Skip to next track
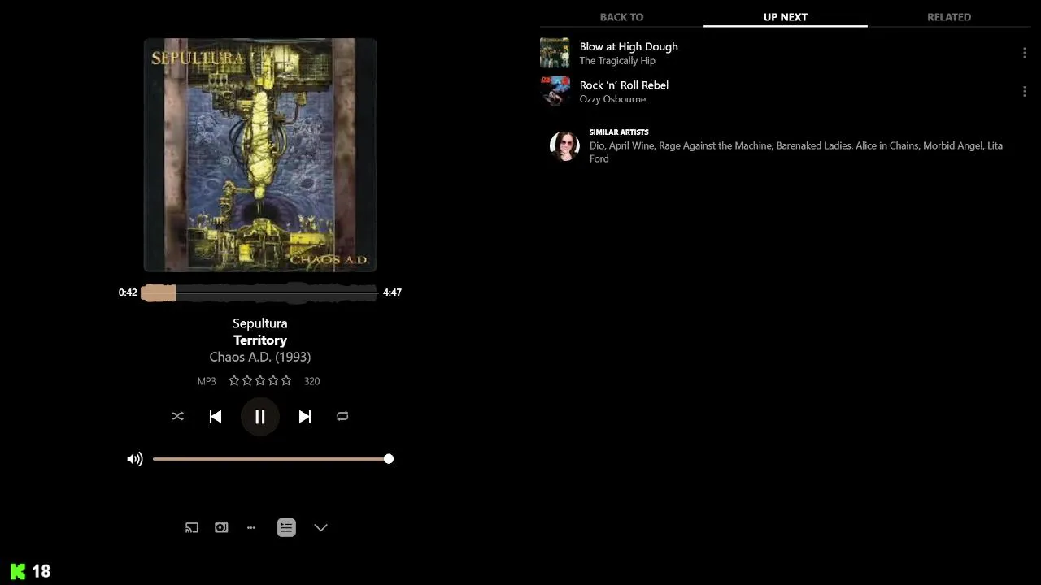 point(305,416)
